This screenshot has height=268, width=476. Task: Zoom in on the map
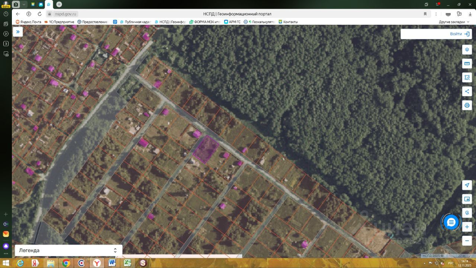tap(467, 227)
